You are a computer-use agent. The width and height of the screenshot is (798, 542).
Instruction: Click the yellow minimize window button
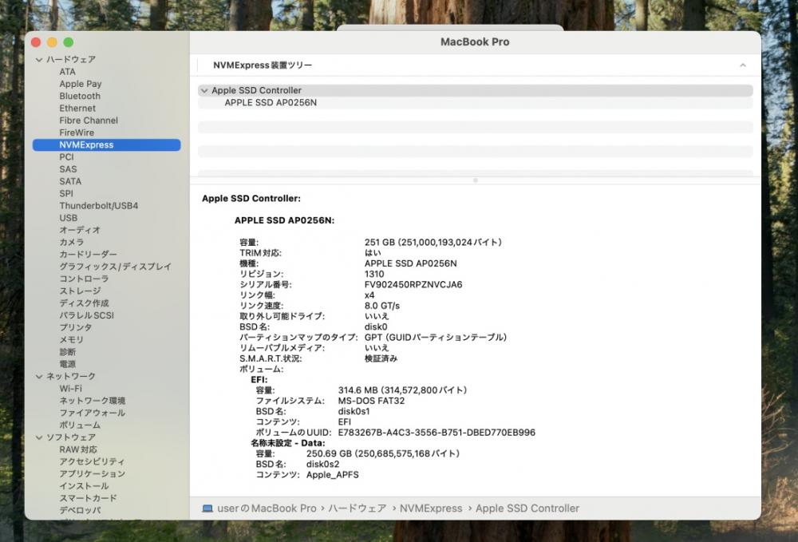(x=52, y=43)
